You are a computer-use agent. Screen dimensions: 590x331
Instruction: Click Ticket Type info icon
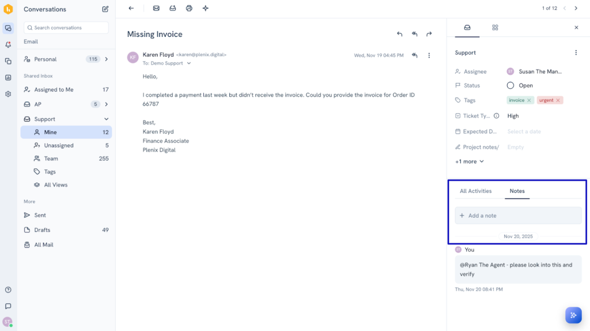tap(496, 116)
